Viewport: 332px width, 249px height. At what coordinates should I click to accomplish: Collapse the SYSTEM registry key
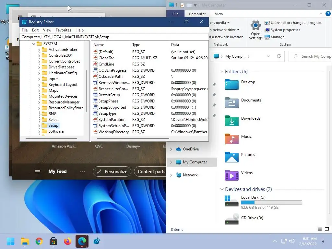[x=34, y=44]
